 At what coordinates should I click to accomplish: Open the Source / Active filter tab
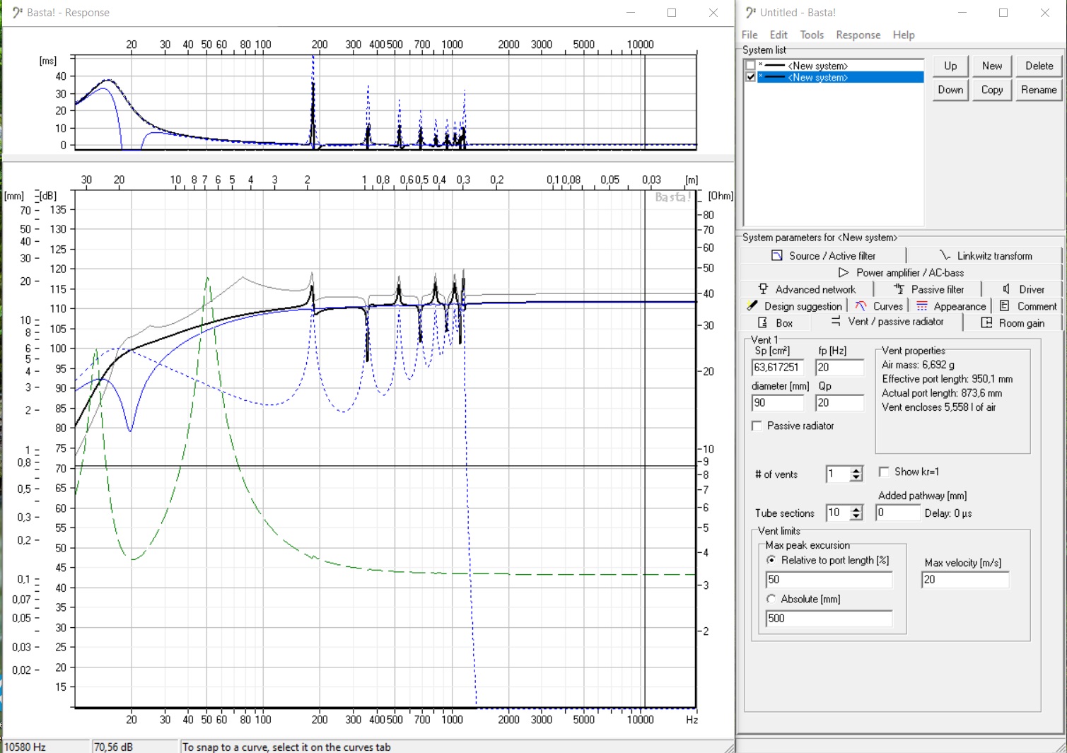[x=823, y=256]
